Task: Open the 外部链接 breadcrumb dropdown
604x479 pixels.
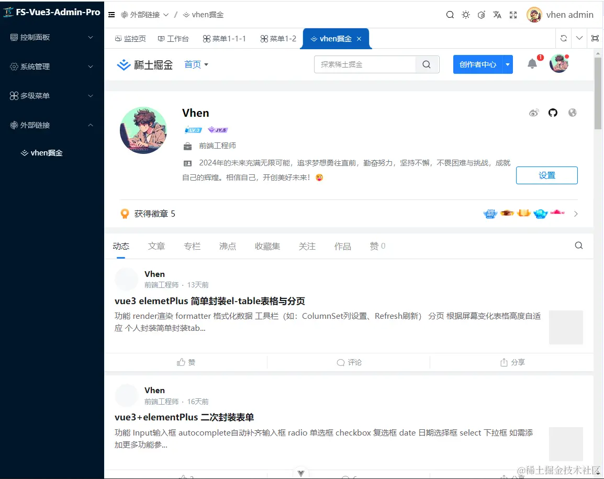Action: (x=144, y=15)
